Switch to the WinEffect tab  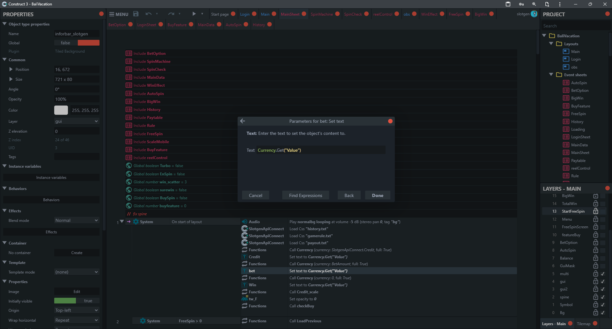429,14
